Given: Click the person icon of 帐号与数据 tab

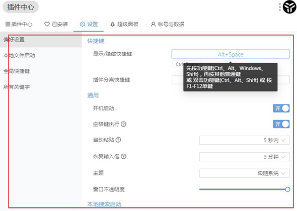Looking at the screenshot, I should pyautogui.click(x=153, y=24).
